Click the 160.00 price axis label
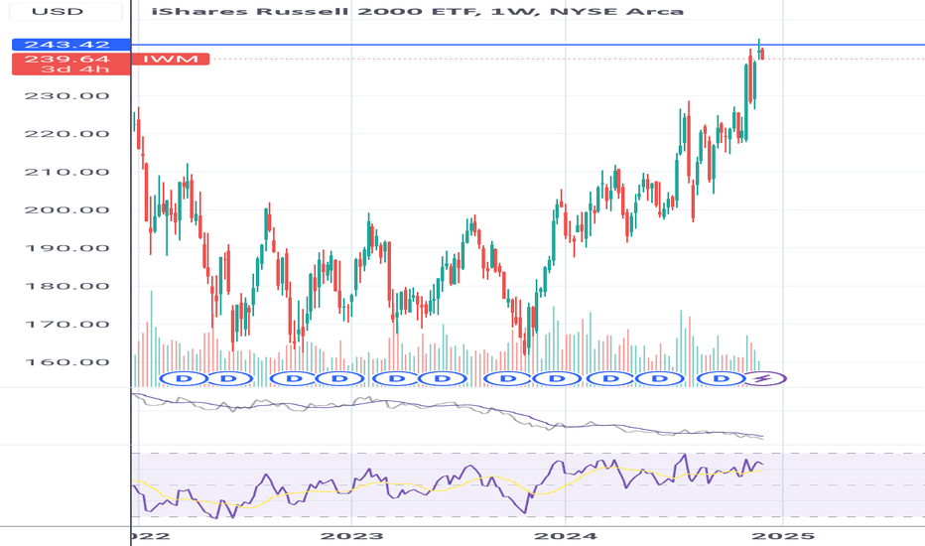Screen dimensions: 925x546 tap(67, 362)
